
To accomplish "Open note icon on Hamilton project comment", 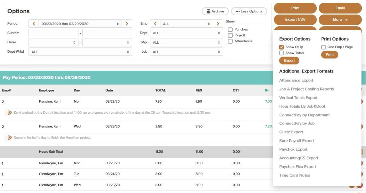I will [10, 138].
